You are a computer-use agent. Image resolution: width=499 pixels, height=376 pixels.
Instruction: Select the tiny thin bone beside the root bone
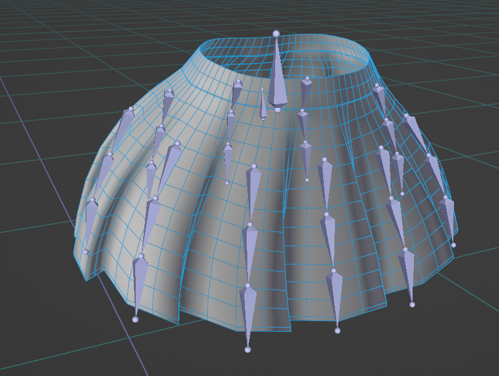pos(263,105)
